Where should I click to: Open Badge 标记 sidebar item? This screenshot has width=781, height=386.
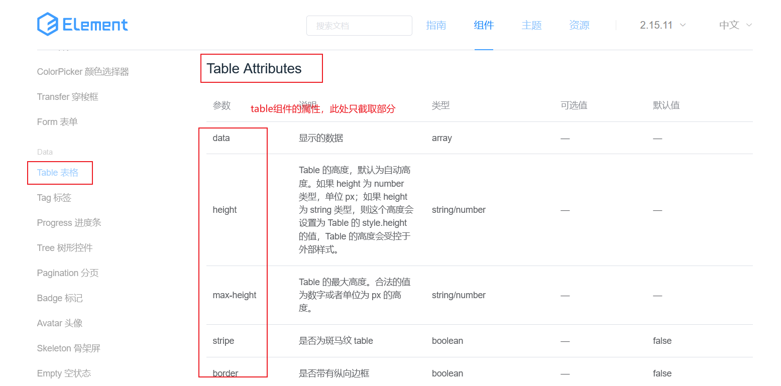pyautogui.click(x=60, y=298)
